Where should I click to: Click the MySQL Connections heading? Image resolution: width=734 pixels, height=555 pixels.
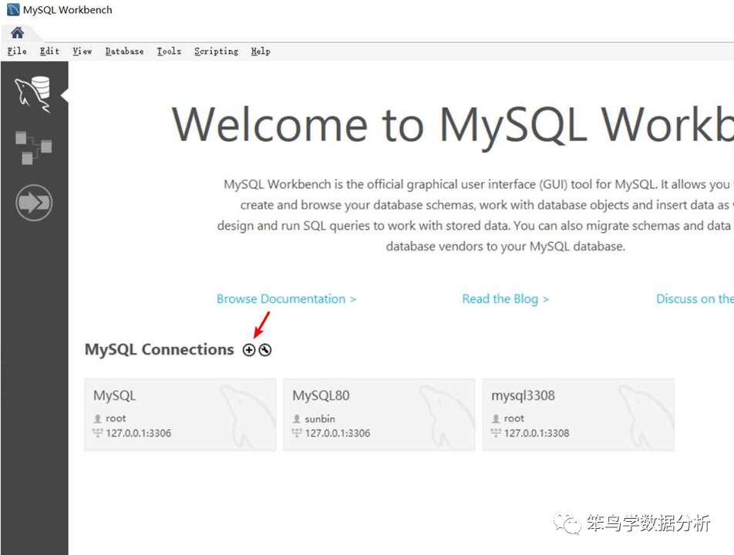[x=159, y=349]
